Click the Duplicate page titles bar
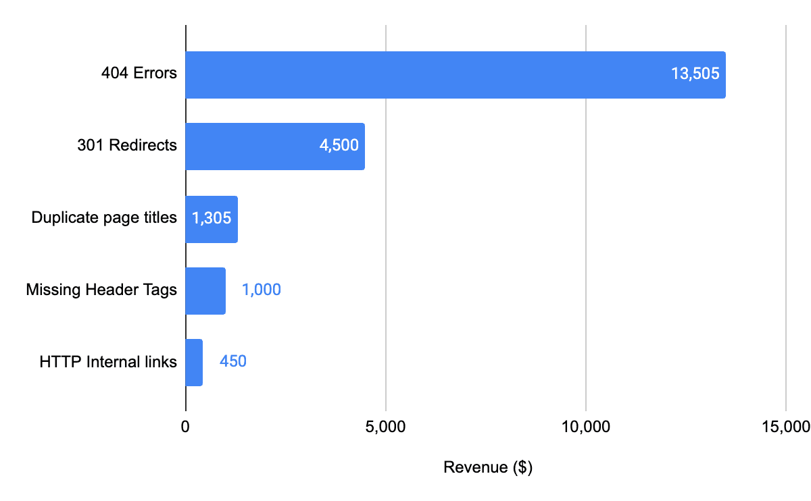Image resolution: width=811 pixels, height=501 pixels. (x=211, y=217)
